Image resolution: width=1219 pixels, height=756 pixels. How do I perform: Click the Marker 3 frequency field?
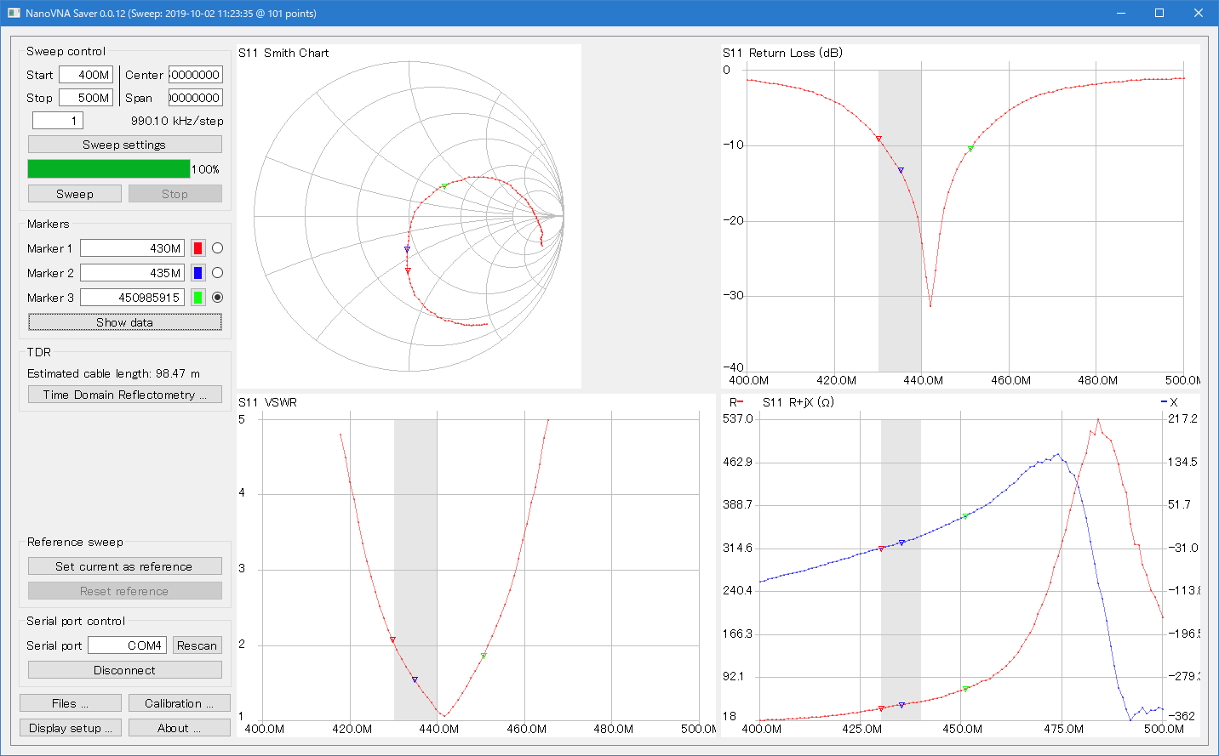click(x=132, y=298)
